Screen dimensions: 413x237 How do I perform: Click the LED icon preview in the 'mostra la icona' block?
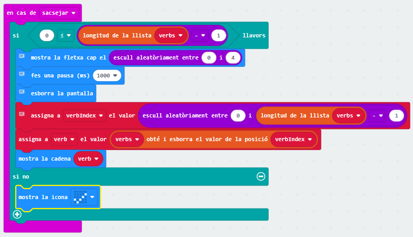pyautogui.click(x=80, y=197)
